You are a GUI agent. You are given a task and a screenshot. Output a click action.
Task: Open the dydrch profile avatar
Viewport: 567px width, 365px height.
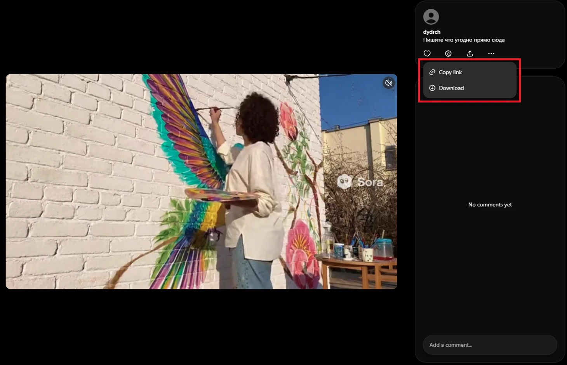[431, 17]
